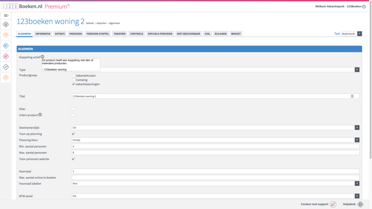Enable the Alias checkbox
The image size is (372, 209).
(73, 109)
